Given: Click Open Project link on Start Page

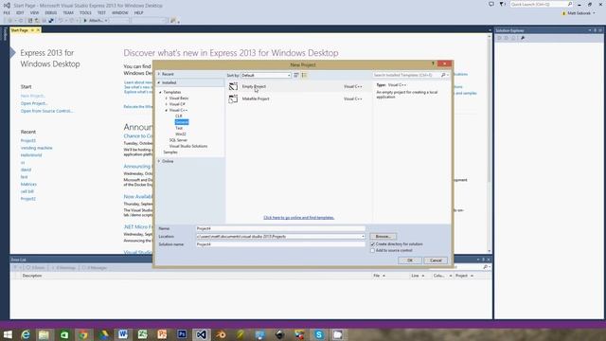Looking at the screenshot, I should click(x=34, y=103).
